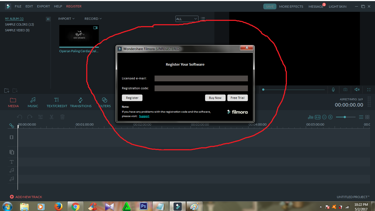Open the Audio Mixer icon
Image resolution: width=375 pixels, height=211 pixels.
[310, 117]
